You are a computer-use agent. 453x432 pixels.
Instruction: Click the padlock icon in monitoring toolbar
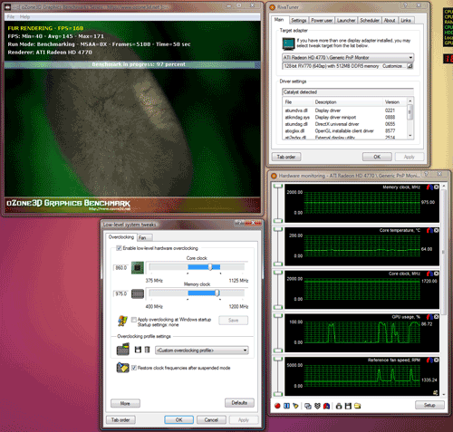coord(339,406)
